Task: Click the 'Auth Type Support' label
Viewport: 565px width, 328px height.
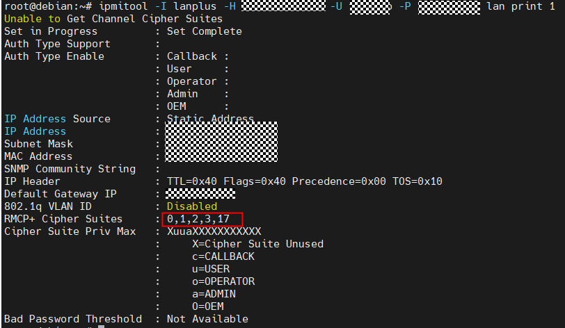Action: pos(57,44)
